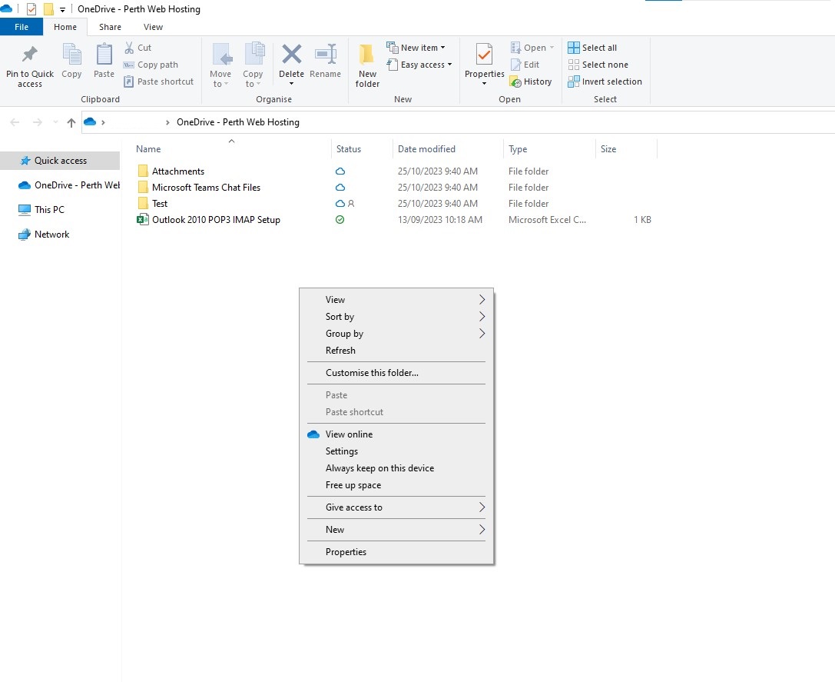Expand View submenu in context menu
Image resolution: width=835 pixels, height=682 pixels.
[x=482, y=300]
